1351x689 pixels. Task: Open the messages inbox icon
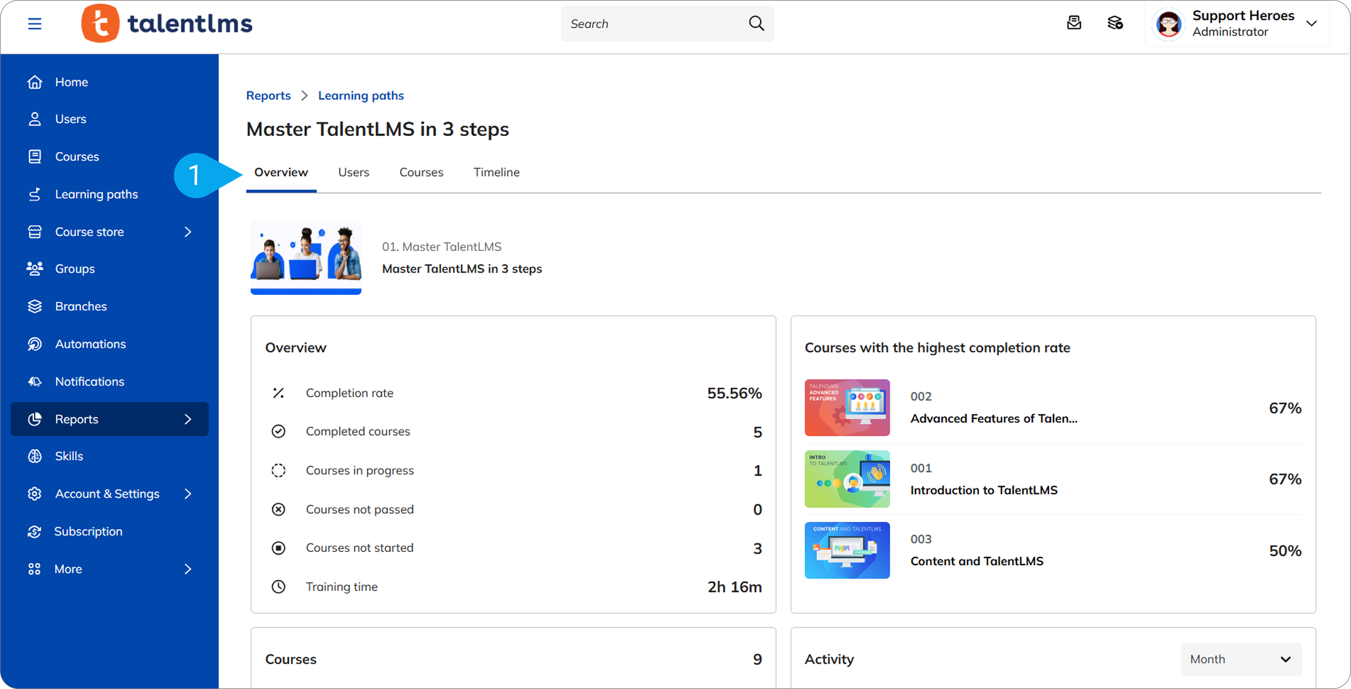pos(1073,23)
